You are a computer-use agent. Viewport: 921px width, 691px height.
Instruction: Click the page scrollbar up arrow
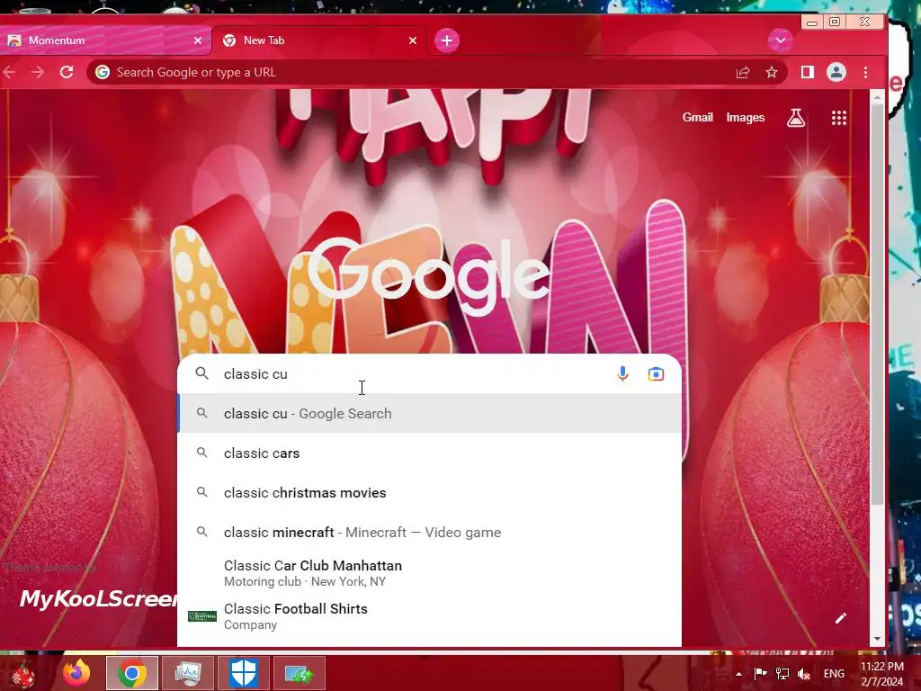click(x=877, y=97)
